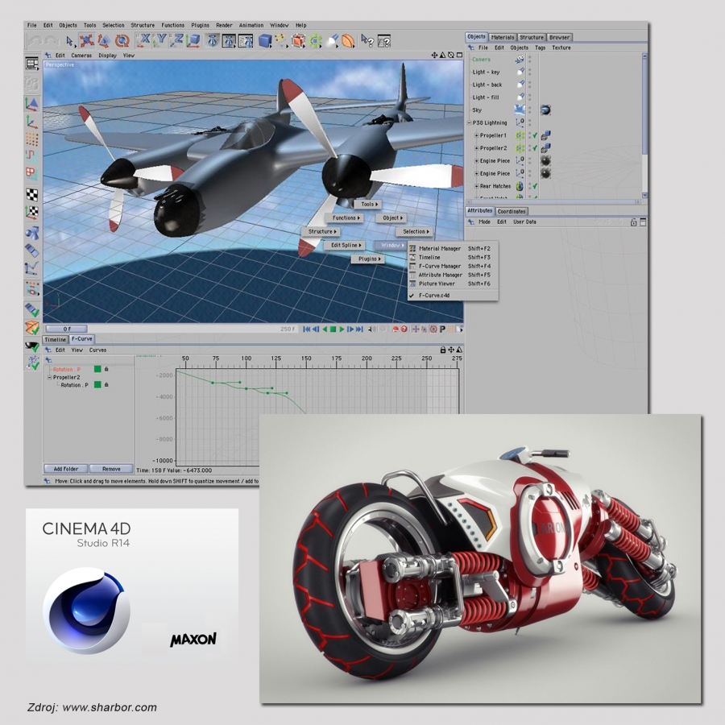The width and height of the screenshot is (725, 725).
Task: Open the array modeling objects palette
Action: point(315,41)
